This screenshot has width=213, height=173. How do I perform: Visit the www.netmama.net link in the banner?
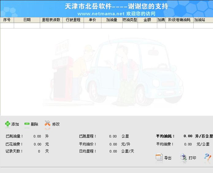(x=101, y=14)
